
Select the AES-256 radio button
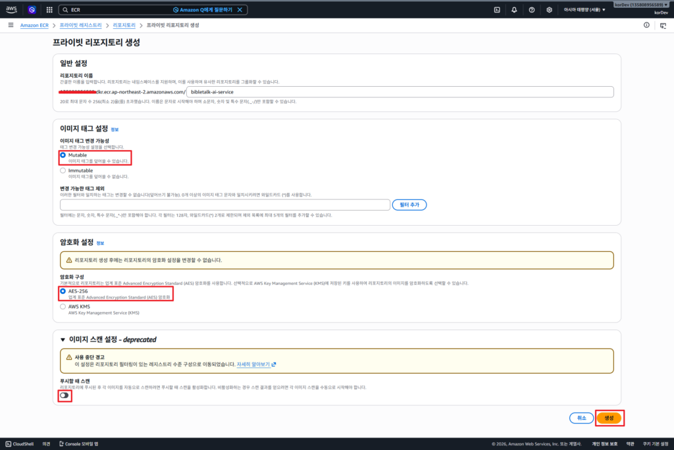(63, 291)
